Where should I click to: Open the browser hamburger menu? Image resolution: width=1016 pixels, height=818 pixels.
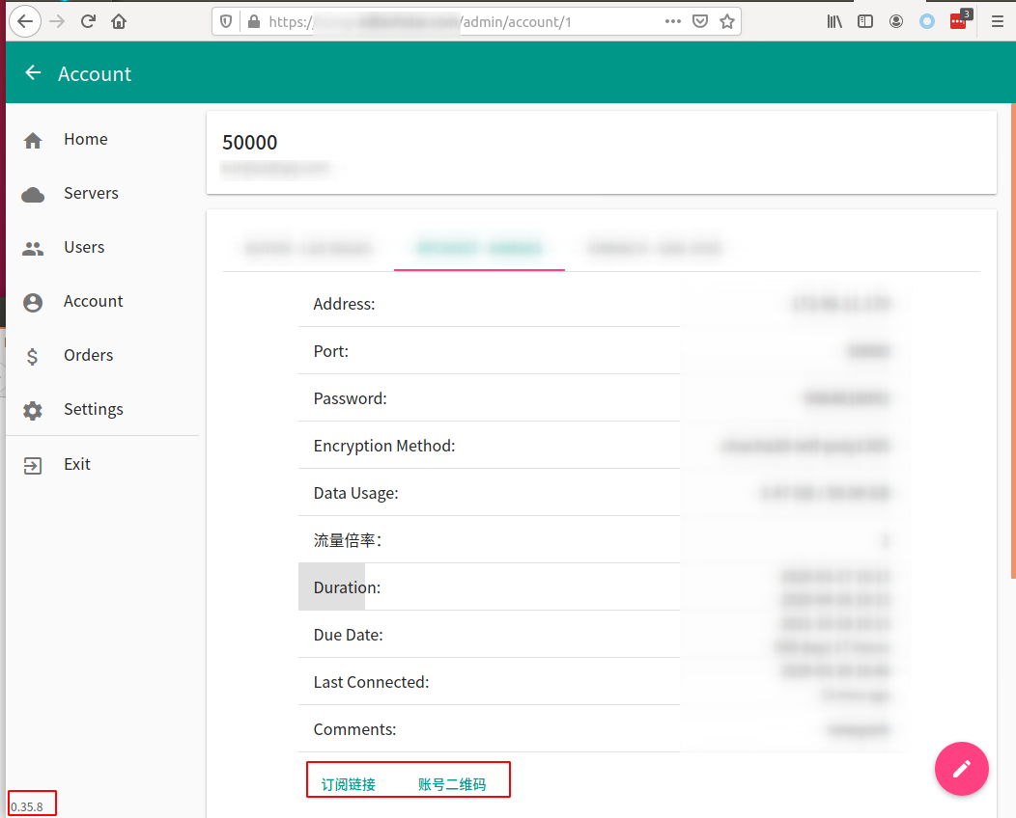(997, 20)
